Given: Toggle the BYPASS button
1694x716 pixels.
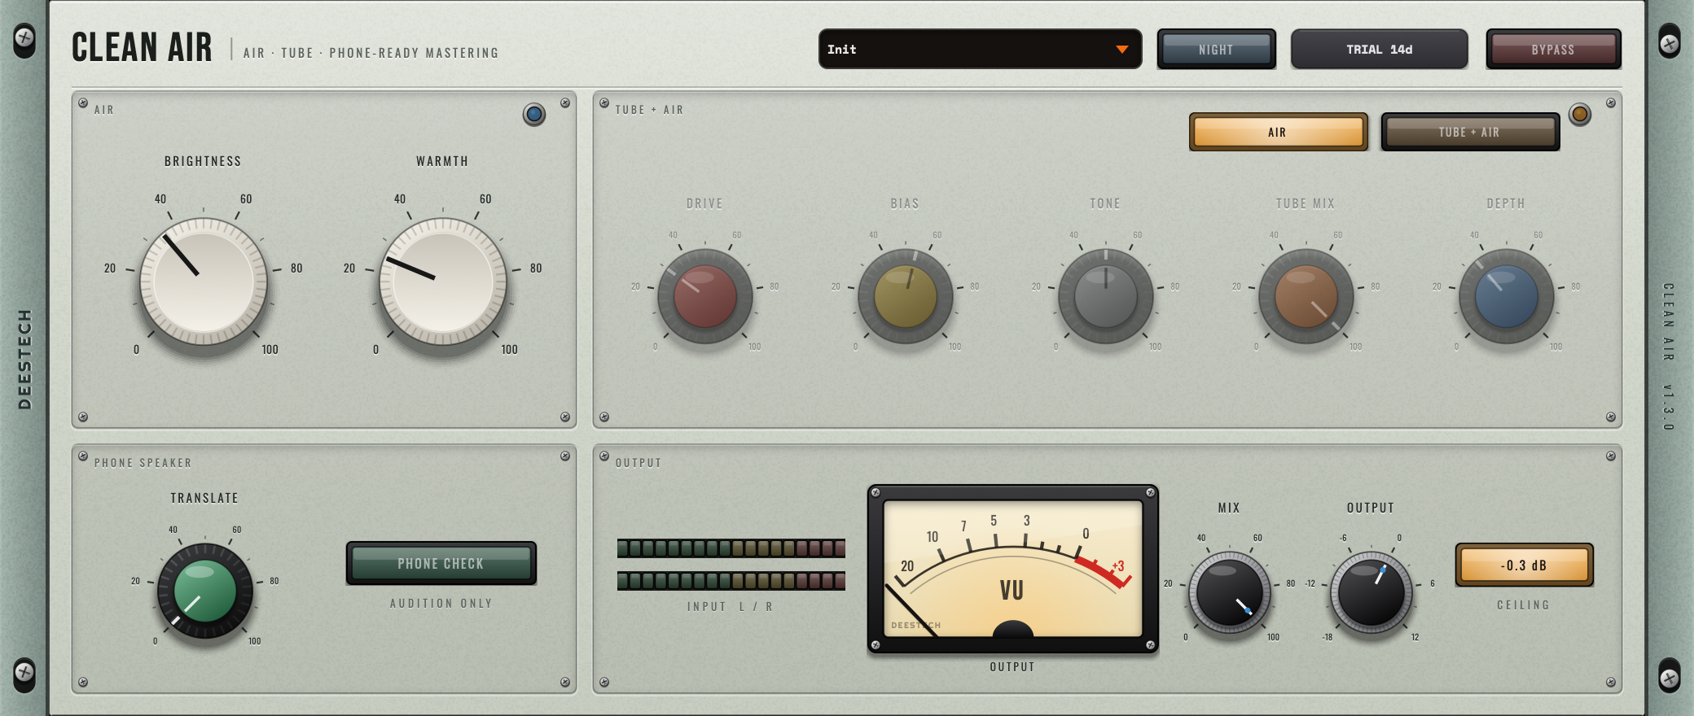Looking at the screenshot, I should tap(1553, 50).
